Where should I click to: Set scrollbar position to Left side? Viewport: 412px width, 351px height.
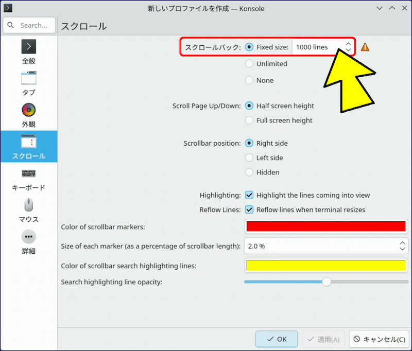[x=249, y=158]
